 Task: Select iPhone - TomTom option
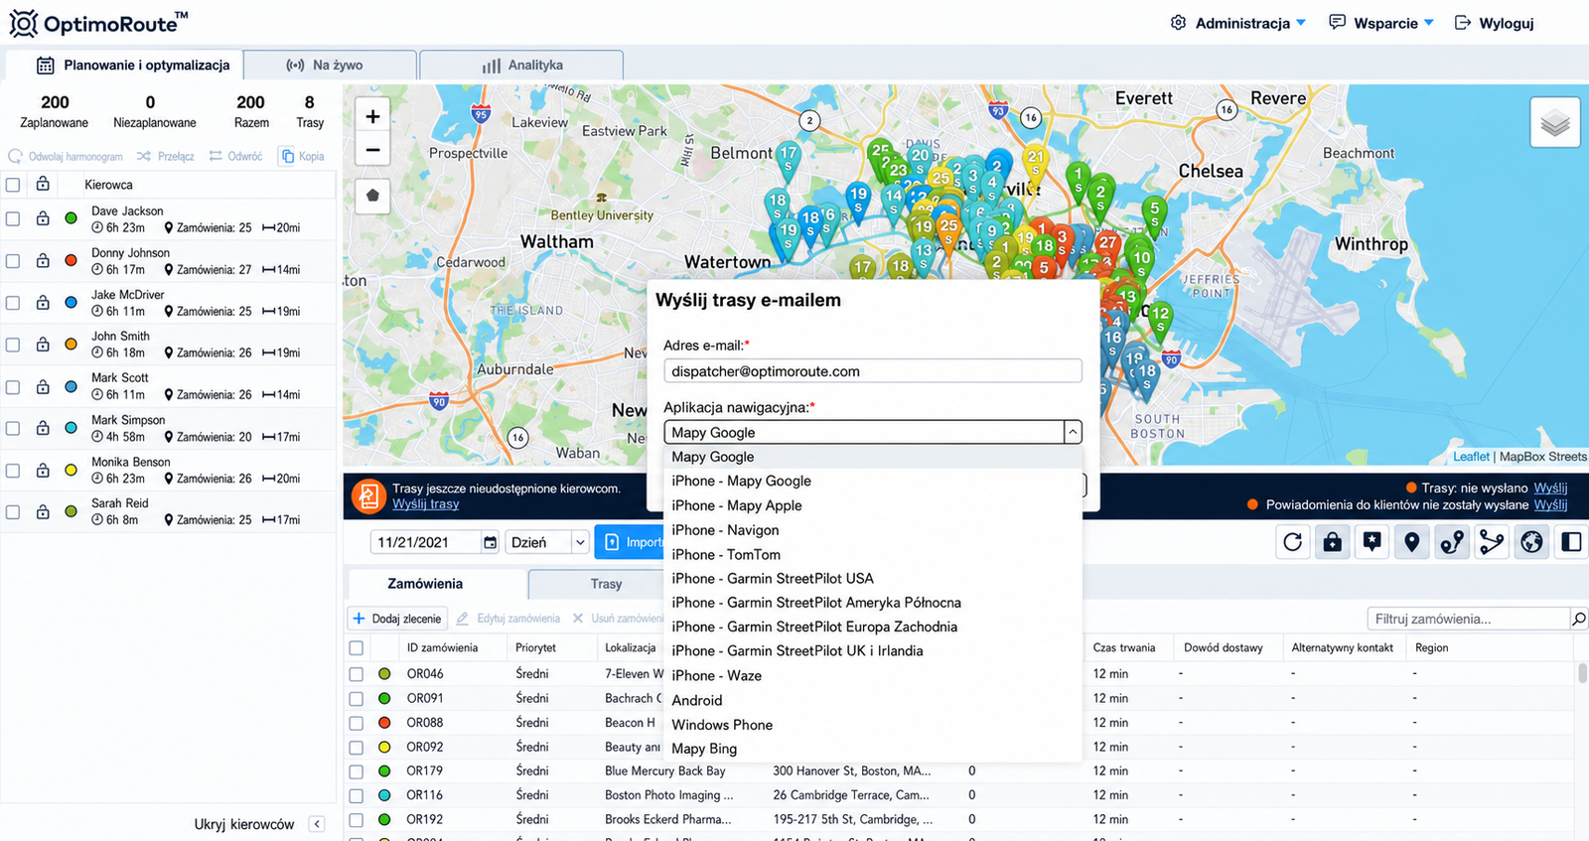(x=873, y=554)
